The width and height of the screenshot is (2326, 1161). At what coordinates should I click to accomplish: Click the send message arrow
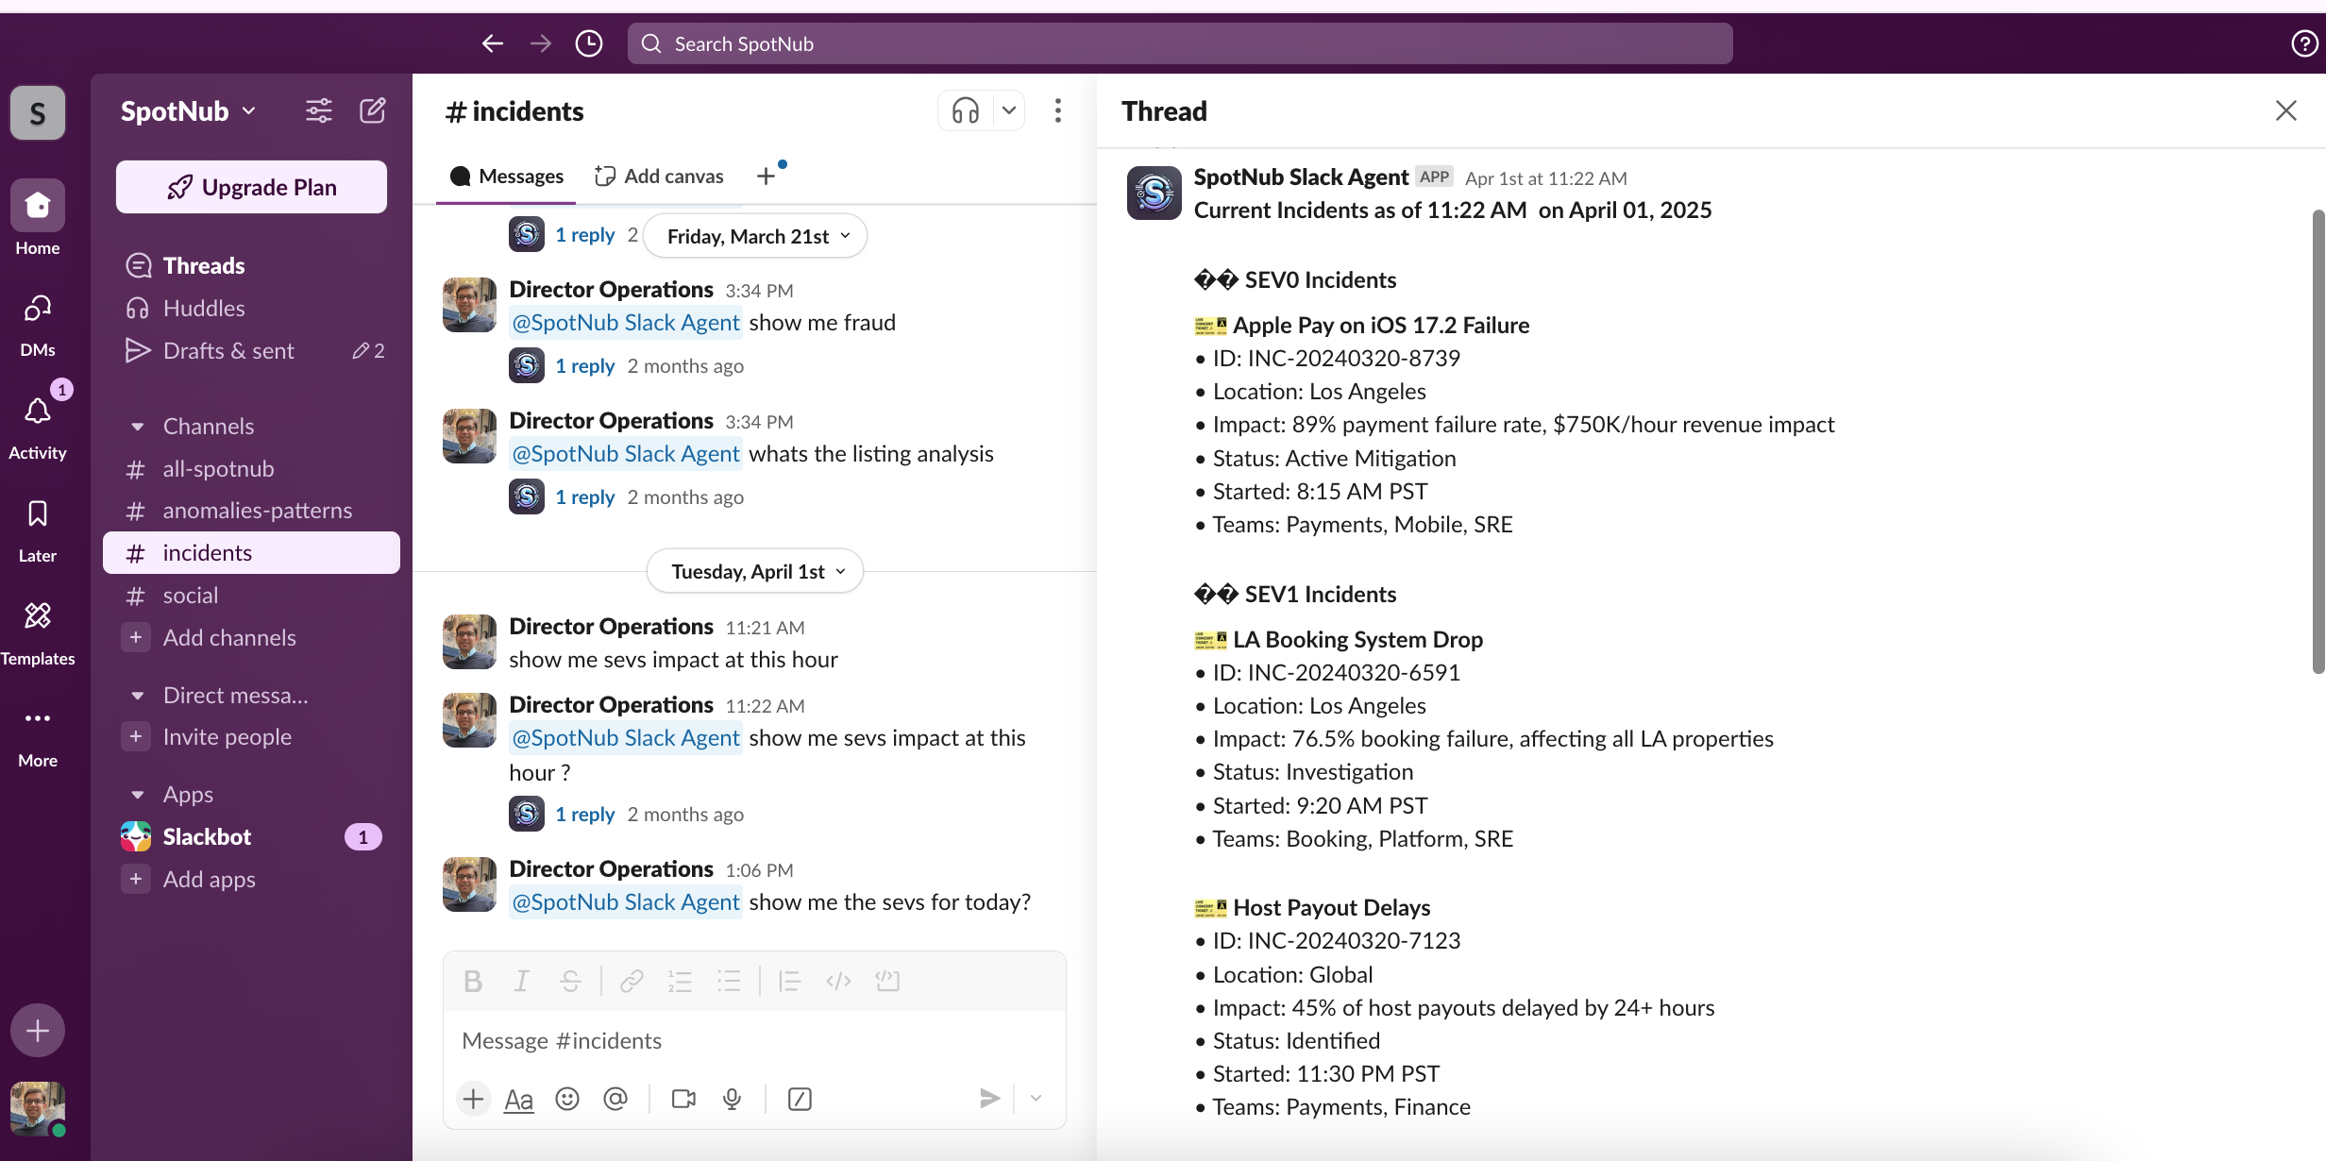(x=989, y=1099)
